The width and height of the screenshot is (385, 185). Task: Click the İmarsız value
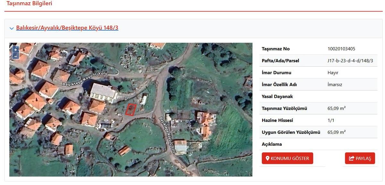(335, 84)
